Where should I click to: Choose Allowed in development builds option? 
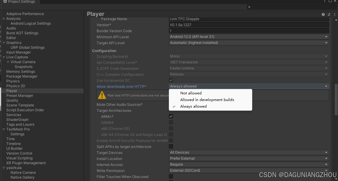(207, 100)
